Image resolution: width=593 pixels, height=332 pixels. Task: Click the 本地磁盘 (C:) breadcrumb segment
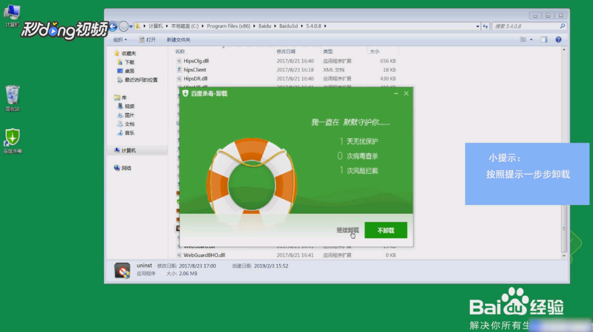click(x=184, y=26)
